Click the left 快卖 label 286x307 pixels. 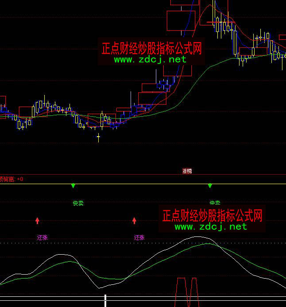78,203
